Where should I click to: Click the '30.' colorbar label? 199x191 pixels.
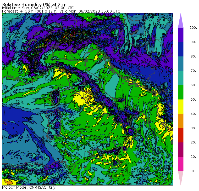click(193, 128)
